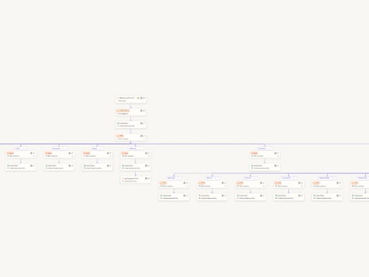
Task: Open the sheet step ending the leftmost path
Action: (x=21, y=167)
